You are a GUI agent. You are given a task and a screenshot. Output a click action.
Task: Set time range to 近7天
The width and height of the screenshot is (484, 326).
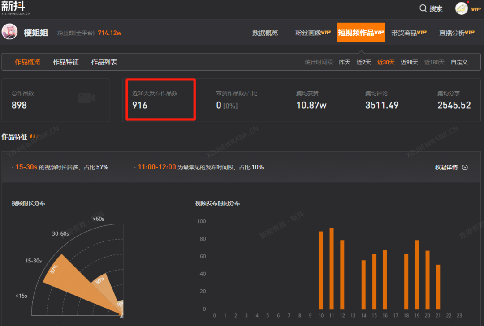pyautogui.click(x=363, y=62)
